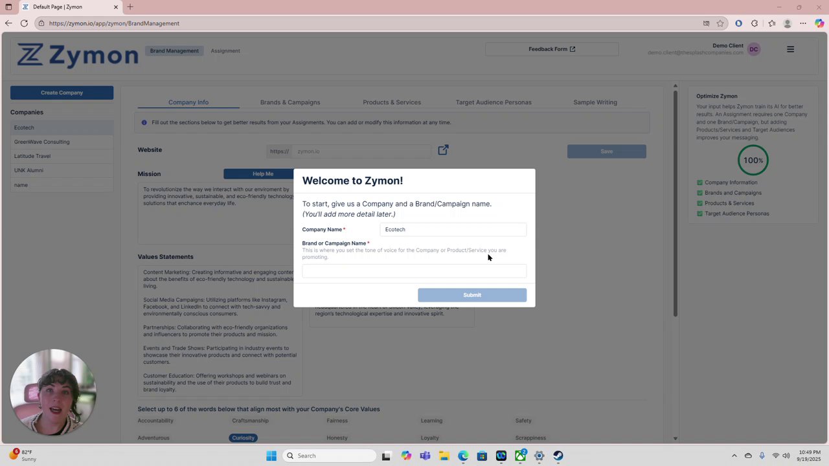
Task: Select the Fairness core value
Action: 337,421
